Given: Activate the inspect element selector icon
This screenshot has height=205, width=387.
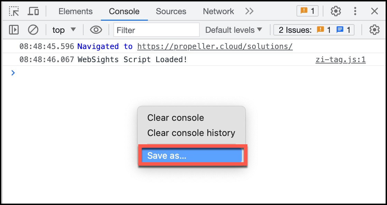Looking at the screenshot, I should 14,11.
